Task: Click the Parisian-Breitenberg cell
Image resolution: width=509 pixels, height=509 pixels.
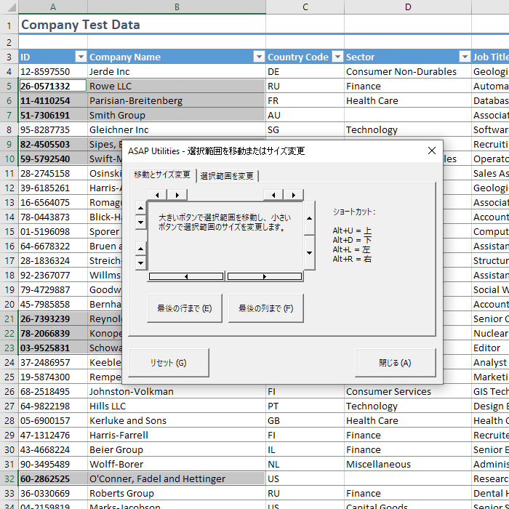Action: pyautogui.click(x=177, y=100)
